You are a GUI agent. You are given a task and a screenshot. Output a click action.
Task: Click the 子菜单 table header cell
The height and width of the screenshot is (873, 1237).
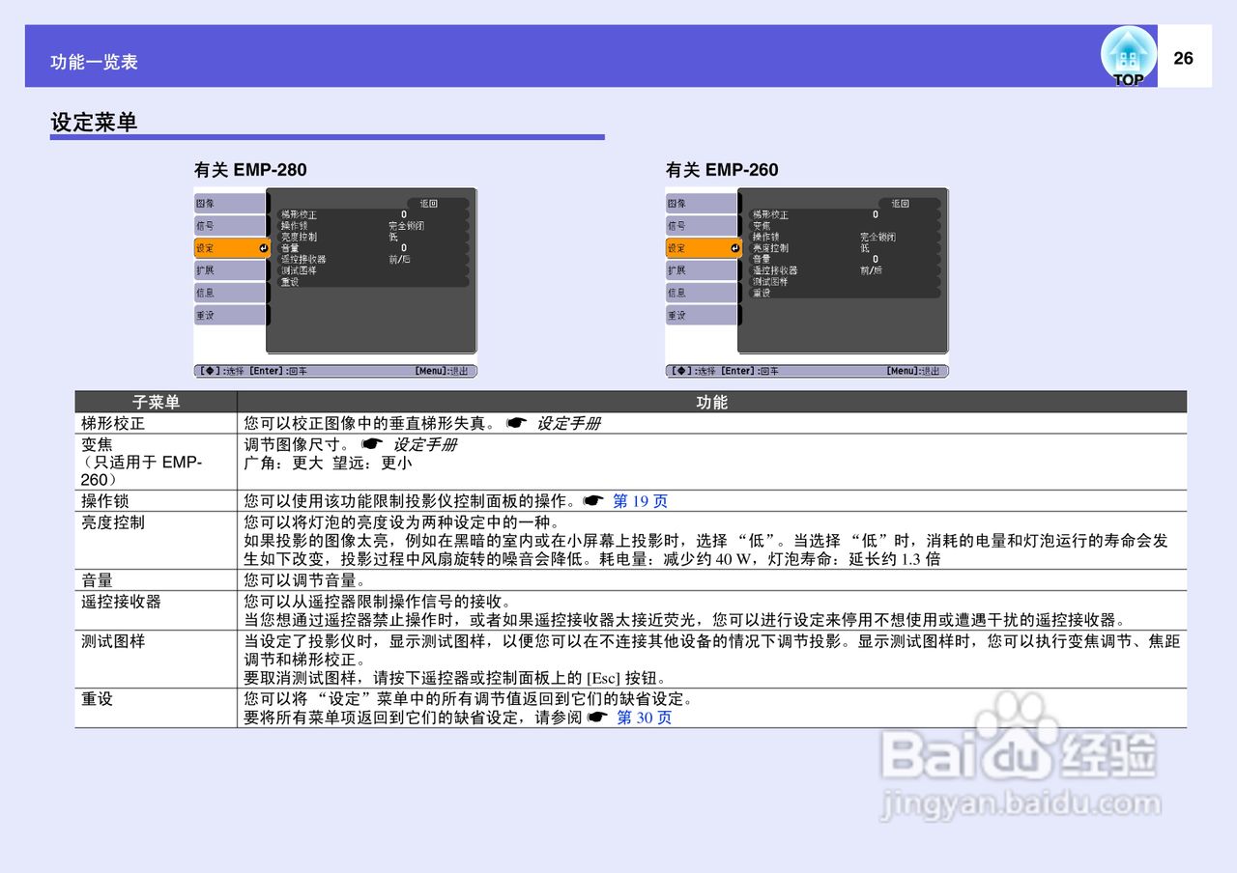(x=155, y=402)
